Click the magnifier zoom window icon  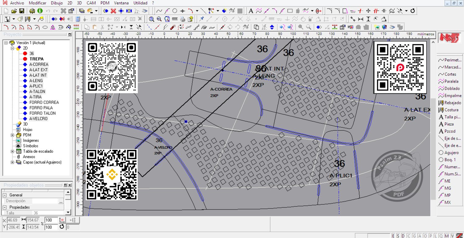point(152,19)
